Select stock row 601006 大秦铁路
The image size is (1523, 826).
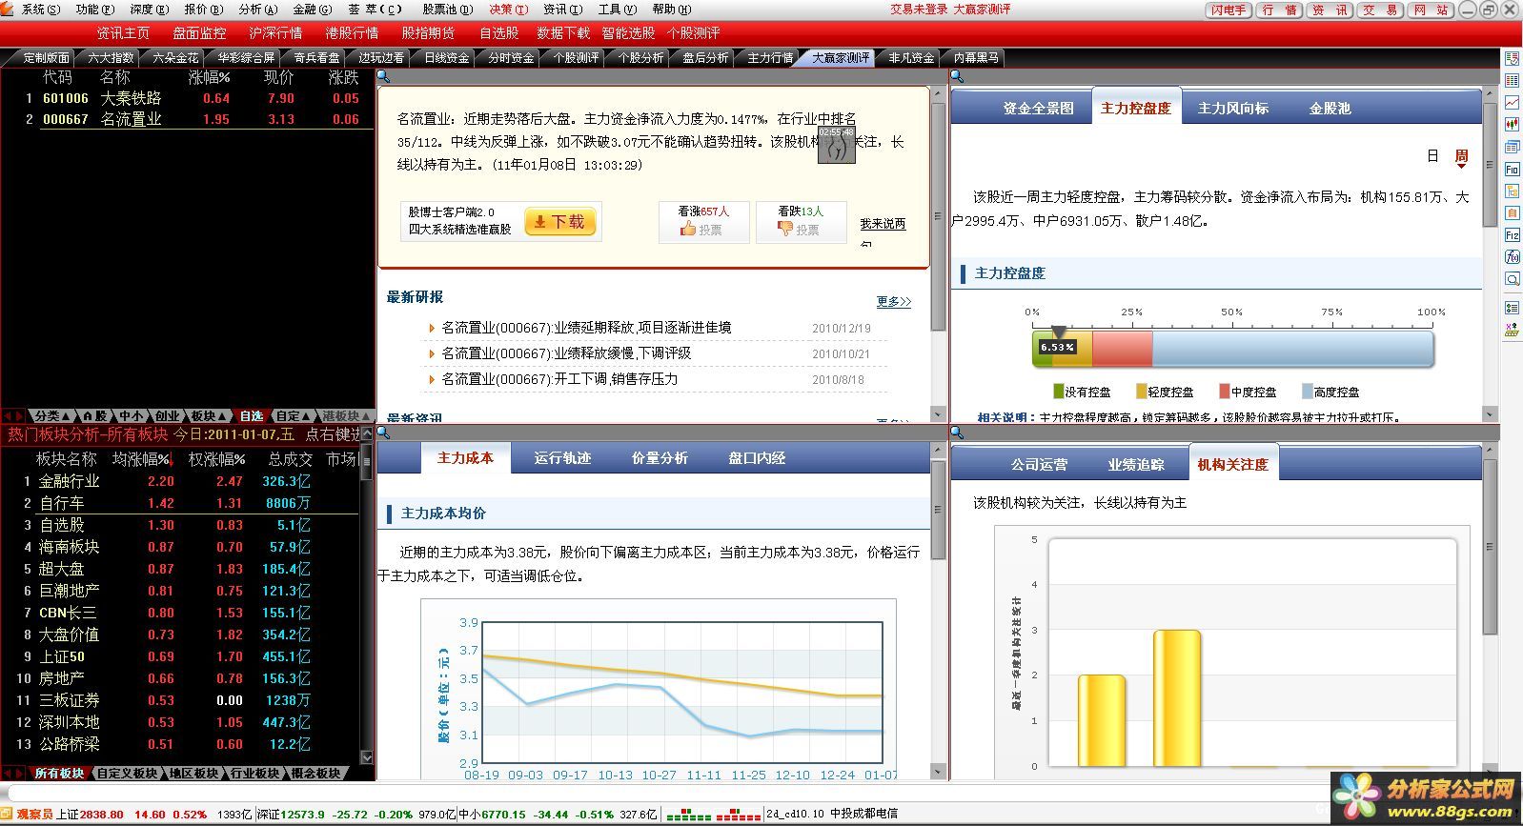point(188,98)
